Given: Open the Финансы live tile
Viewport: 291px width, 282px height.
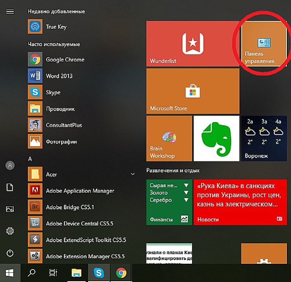Looking at the screenshot, I should click(169, 202).
